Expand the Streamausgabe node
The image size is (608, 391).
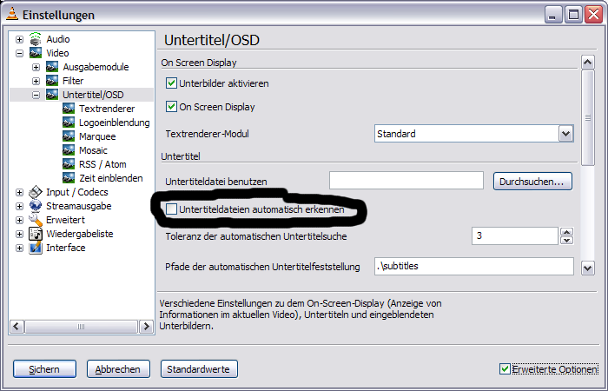pyautogui.click(x=19, y=207)
